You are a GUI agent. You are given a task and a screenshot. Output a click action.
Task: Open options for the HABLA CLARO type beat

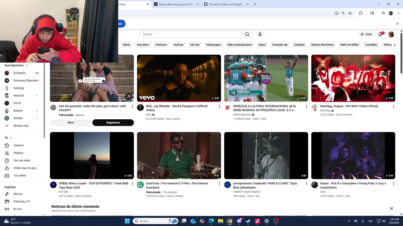(x=306, y=184)
